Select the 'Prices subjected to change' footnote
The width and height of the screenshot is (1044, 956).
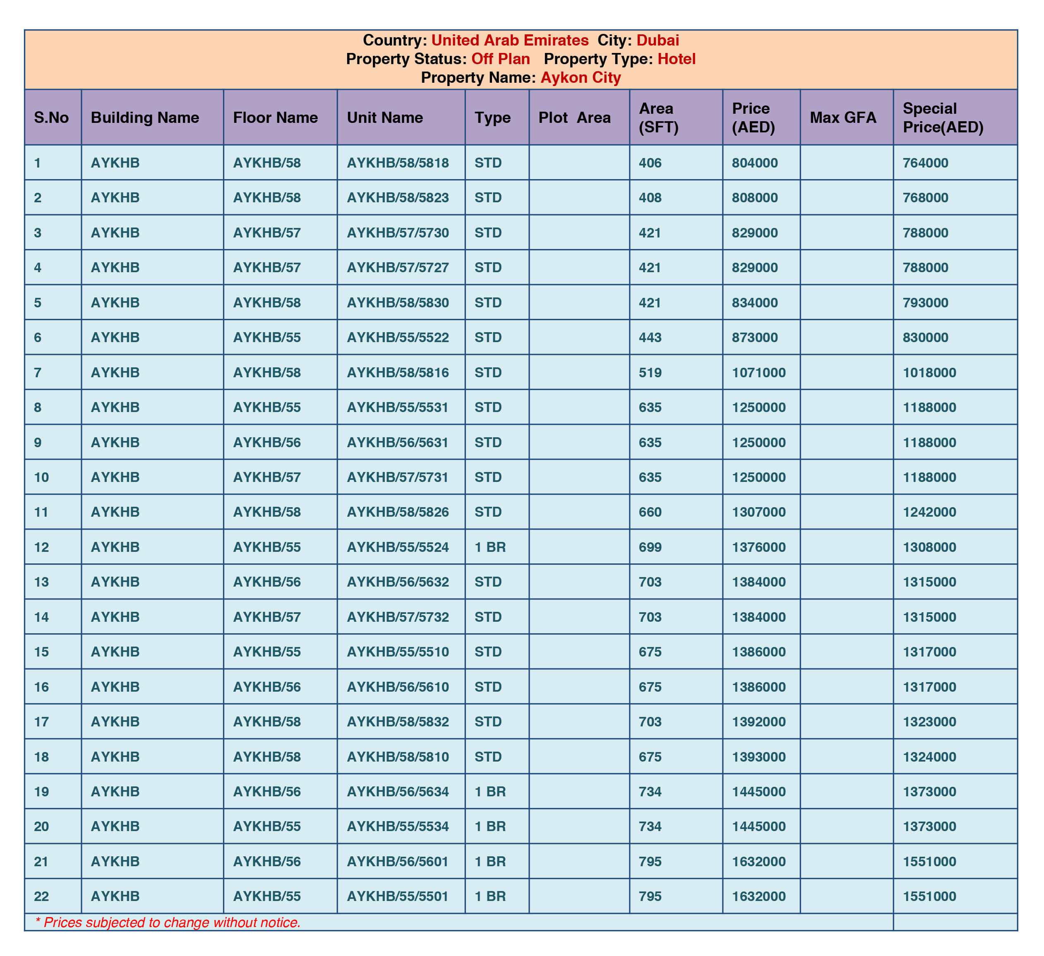click(x=168, y=922)
